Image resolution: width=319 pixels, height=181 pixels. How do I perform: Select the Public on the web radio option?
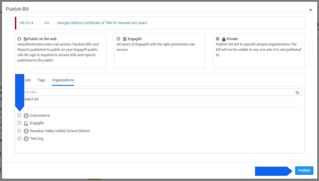pos(19,39)
